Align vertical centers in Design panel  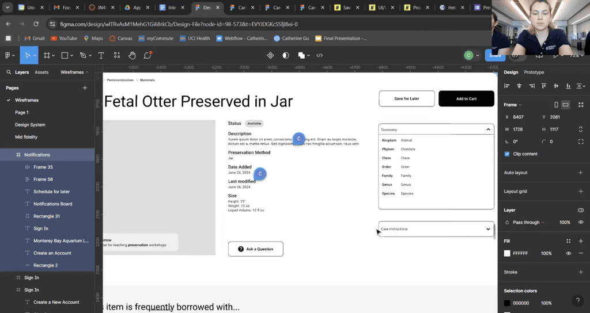(x=556, y=86)
